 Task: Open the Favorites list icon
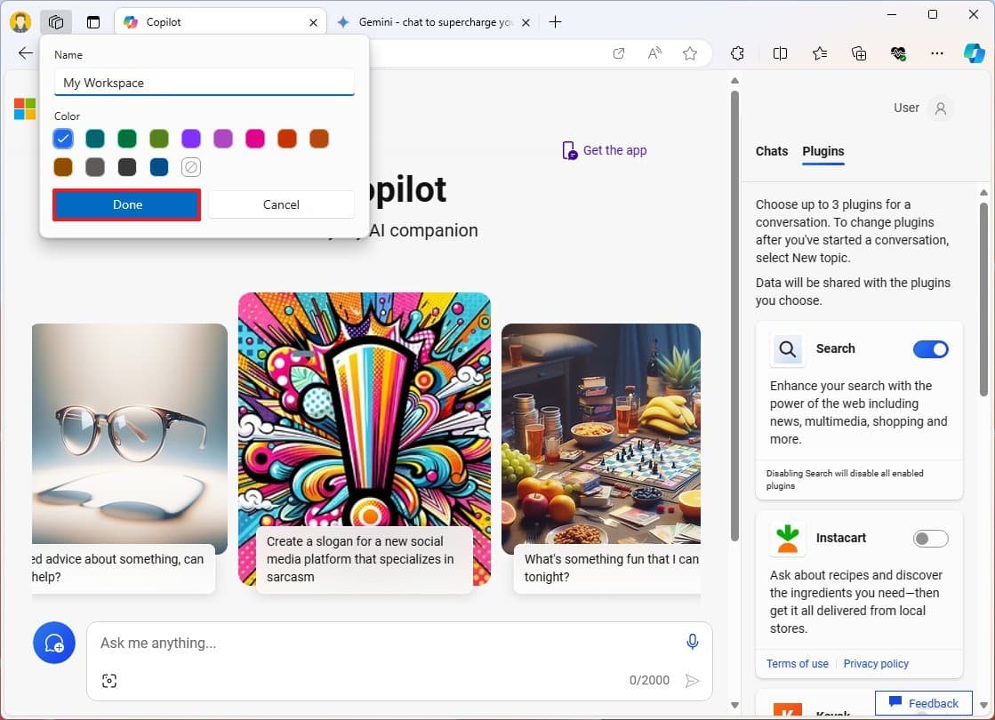pyautogui.click(x=820, y=53)
